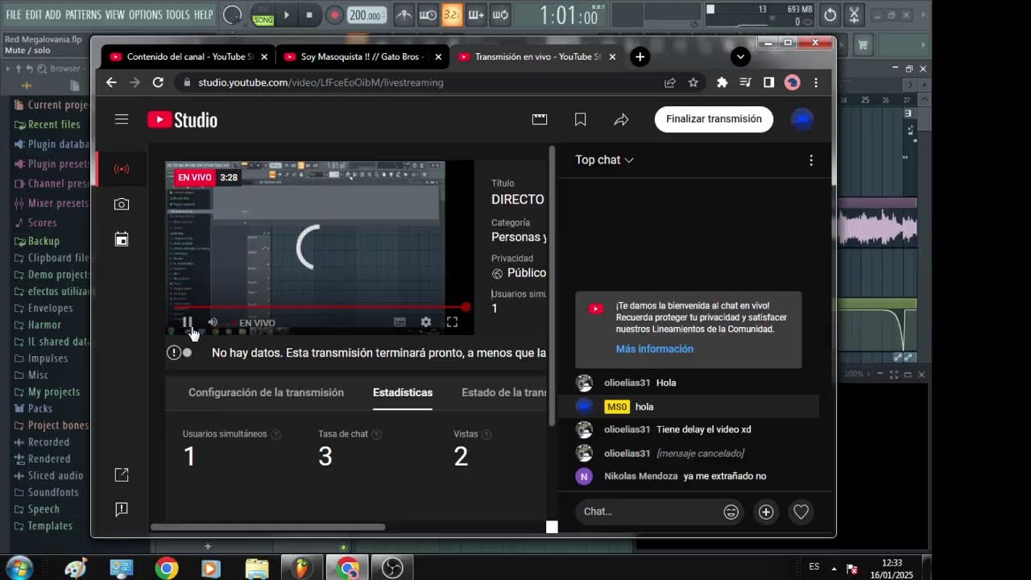This screenshot has width=1031, height=580.
Task: Open the Windows Start button
Action: (18, 568)
